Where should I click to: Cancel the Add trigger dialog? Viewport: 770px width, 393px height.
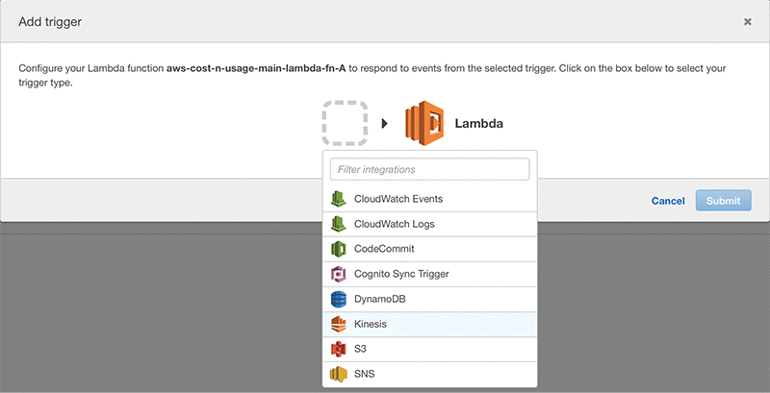(x=668, y=201)
